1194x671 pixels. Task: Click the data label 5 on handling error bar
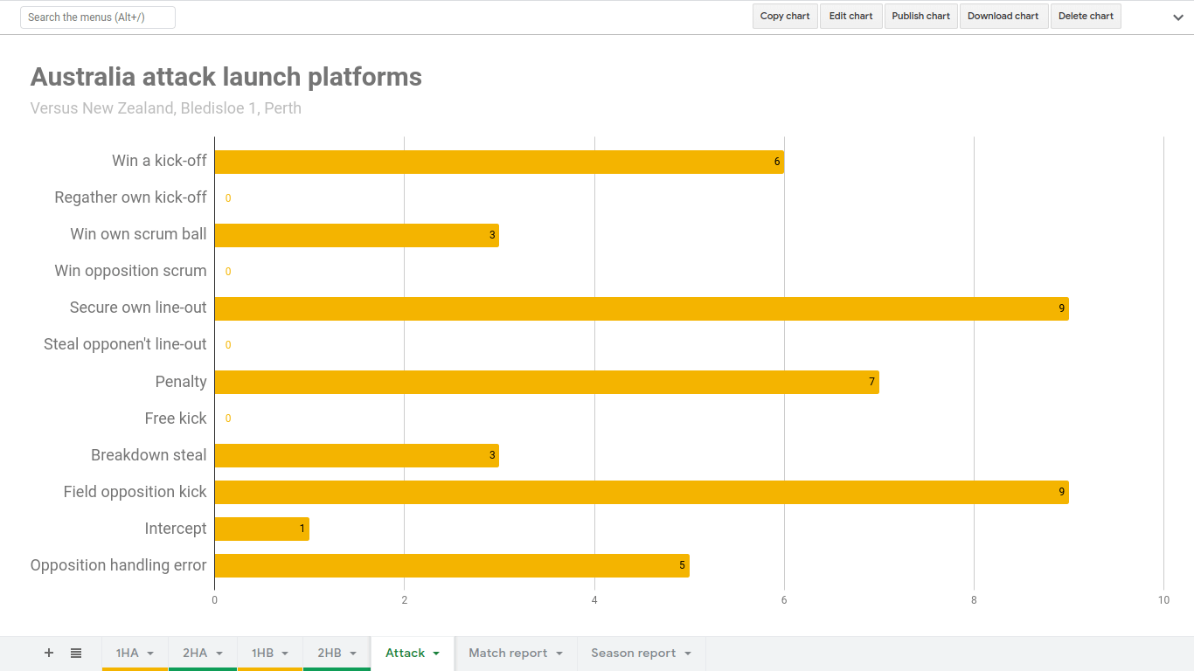pos(682,565)
